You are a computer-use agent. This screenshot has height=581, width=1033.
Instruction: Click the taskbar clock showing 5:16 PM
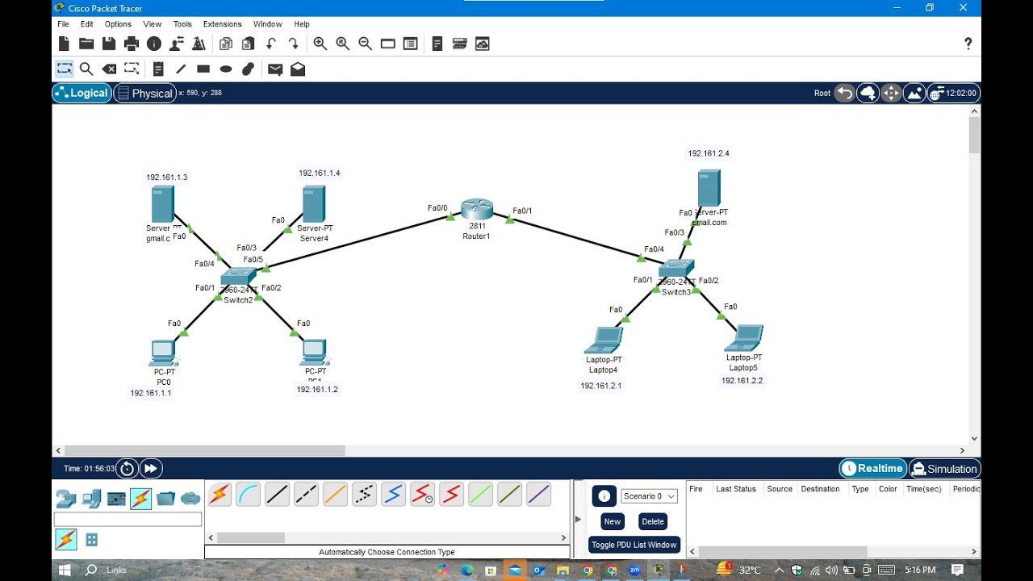(x=920, y=570)
